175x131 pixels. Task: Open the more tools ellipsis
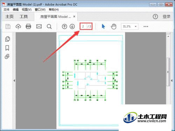point(146,27)
